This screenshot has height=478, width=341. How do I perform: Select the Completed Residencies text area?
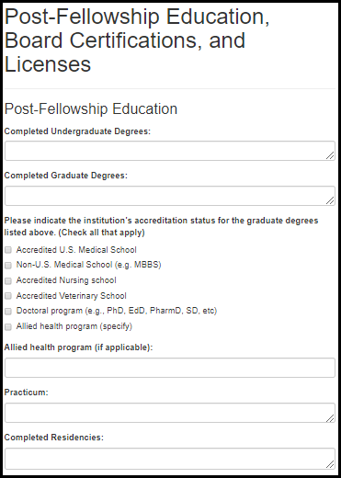click(170, 459)
